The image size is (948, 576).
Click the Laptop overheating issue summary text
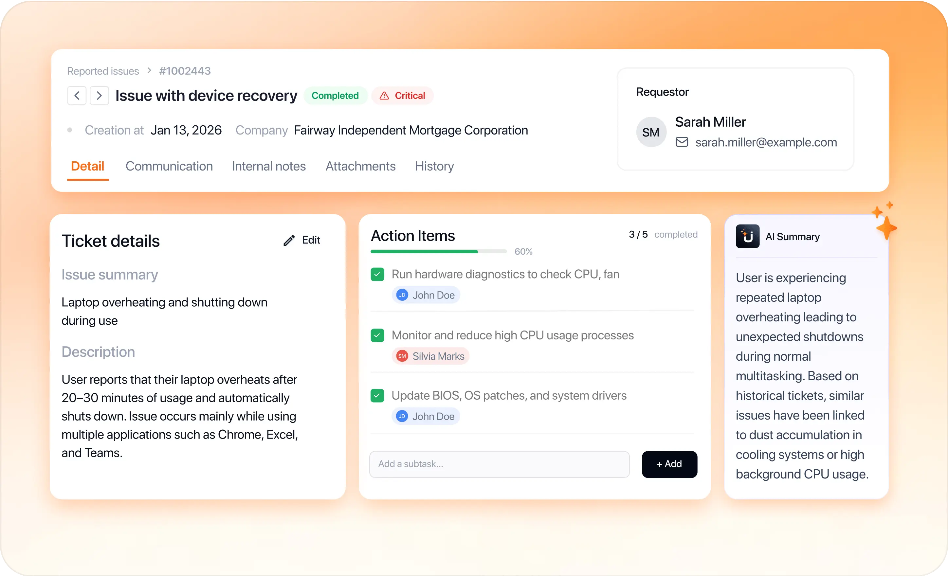(x=164, y=311)
